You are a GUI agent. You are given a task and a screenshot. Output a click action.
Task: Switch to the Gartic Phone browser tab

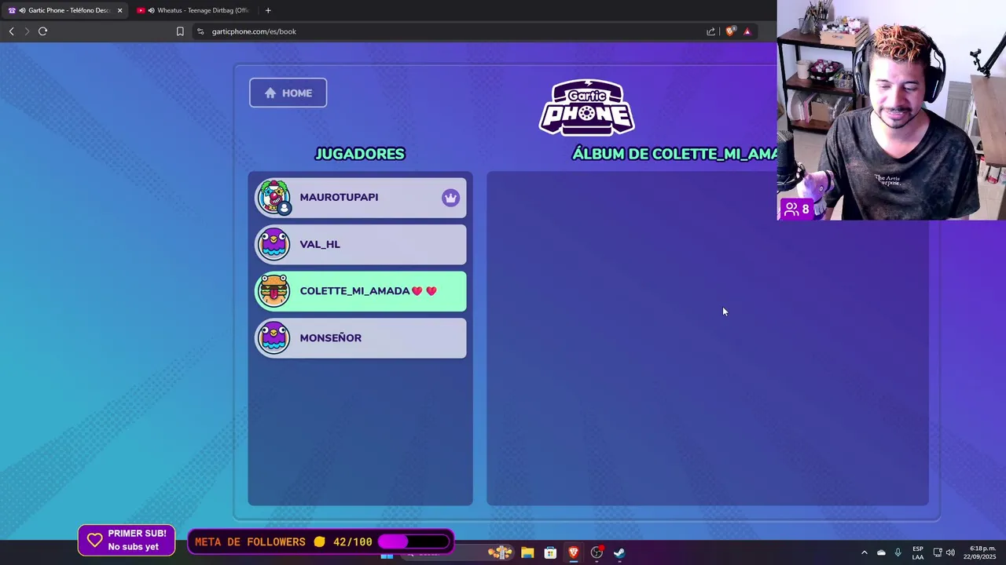65,10
